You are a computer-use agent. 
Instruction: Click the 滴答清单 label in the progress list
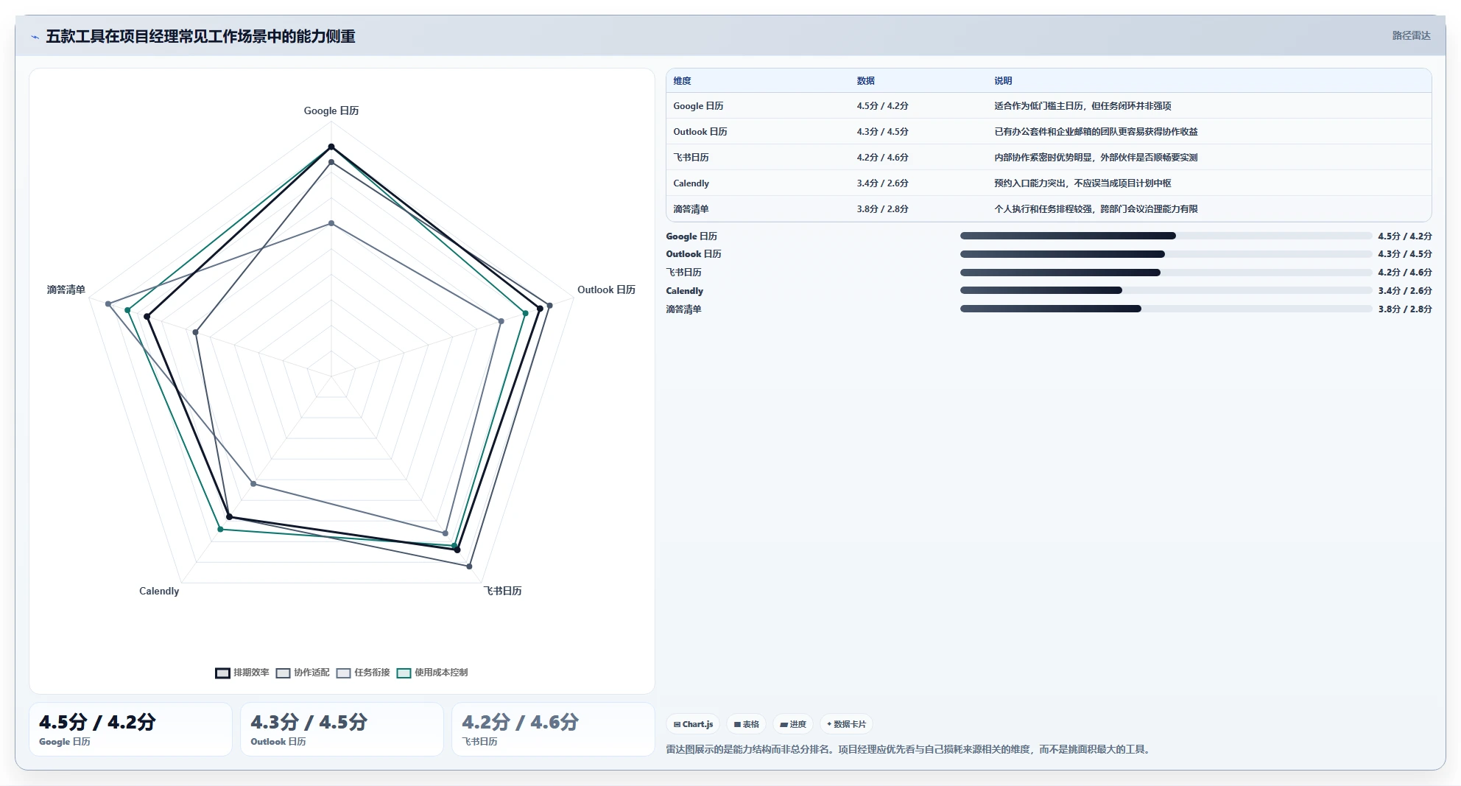(x=683, y=309)
